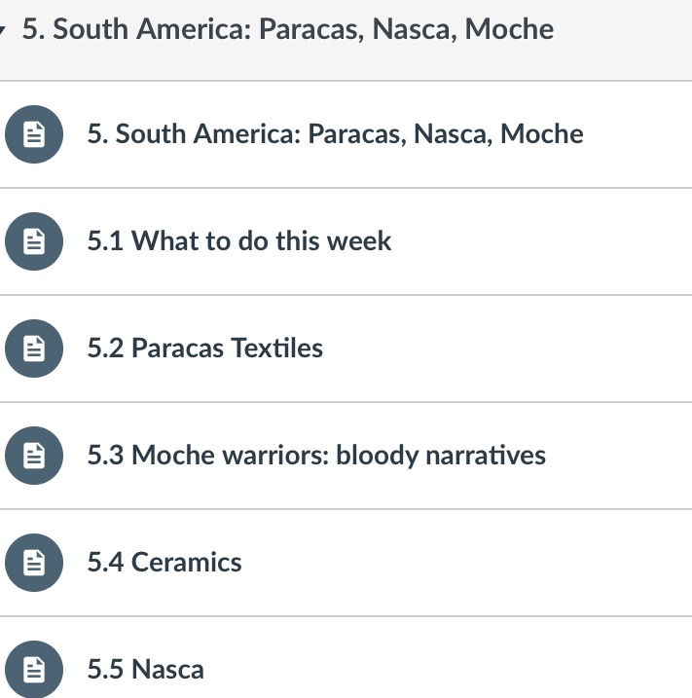The width and height of the screenshot is (692, 698).
Task: Click the page icon for 5.4 Ceramics
Action: pos(34,563)
